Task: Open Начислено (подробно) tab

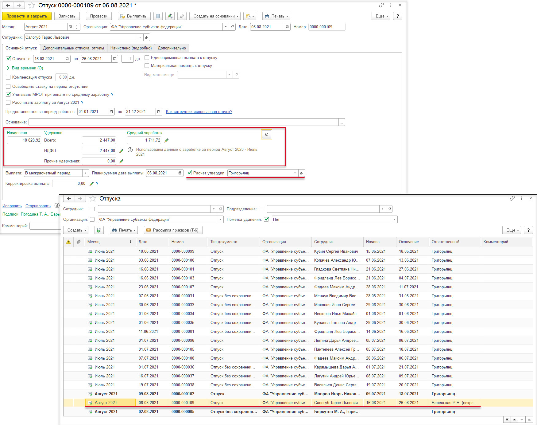Action: click(x=131, y=48)
